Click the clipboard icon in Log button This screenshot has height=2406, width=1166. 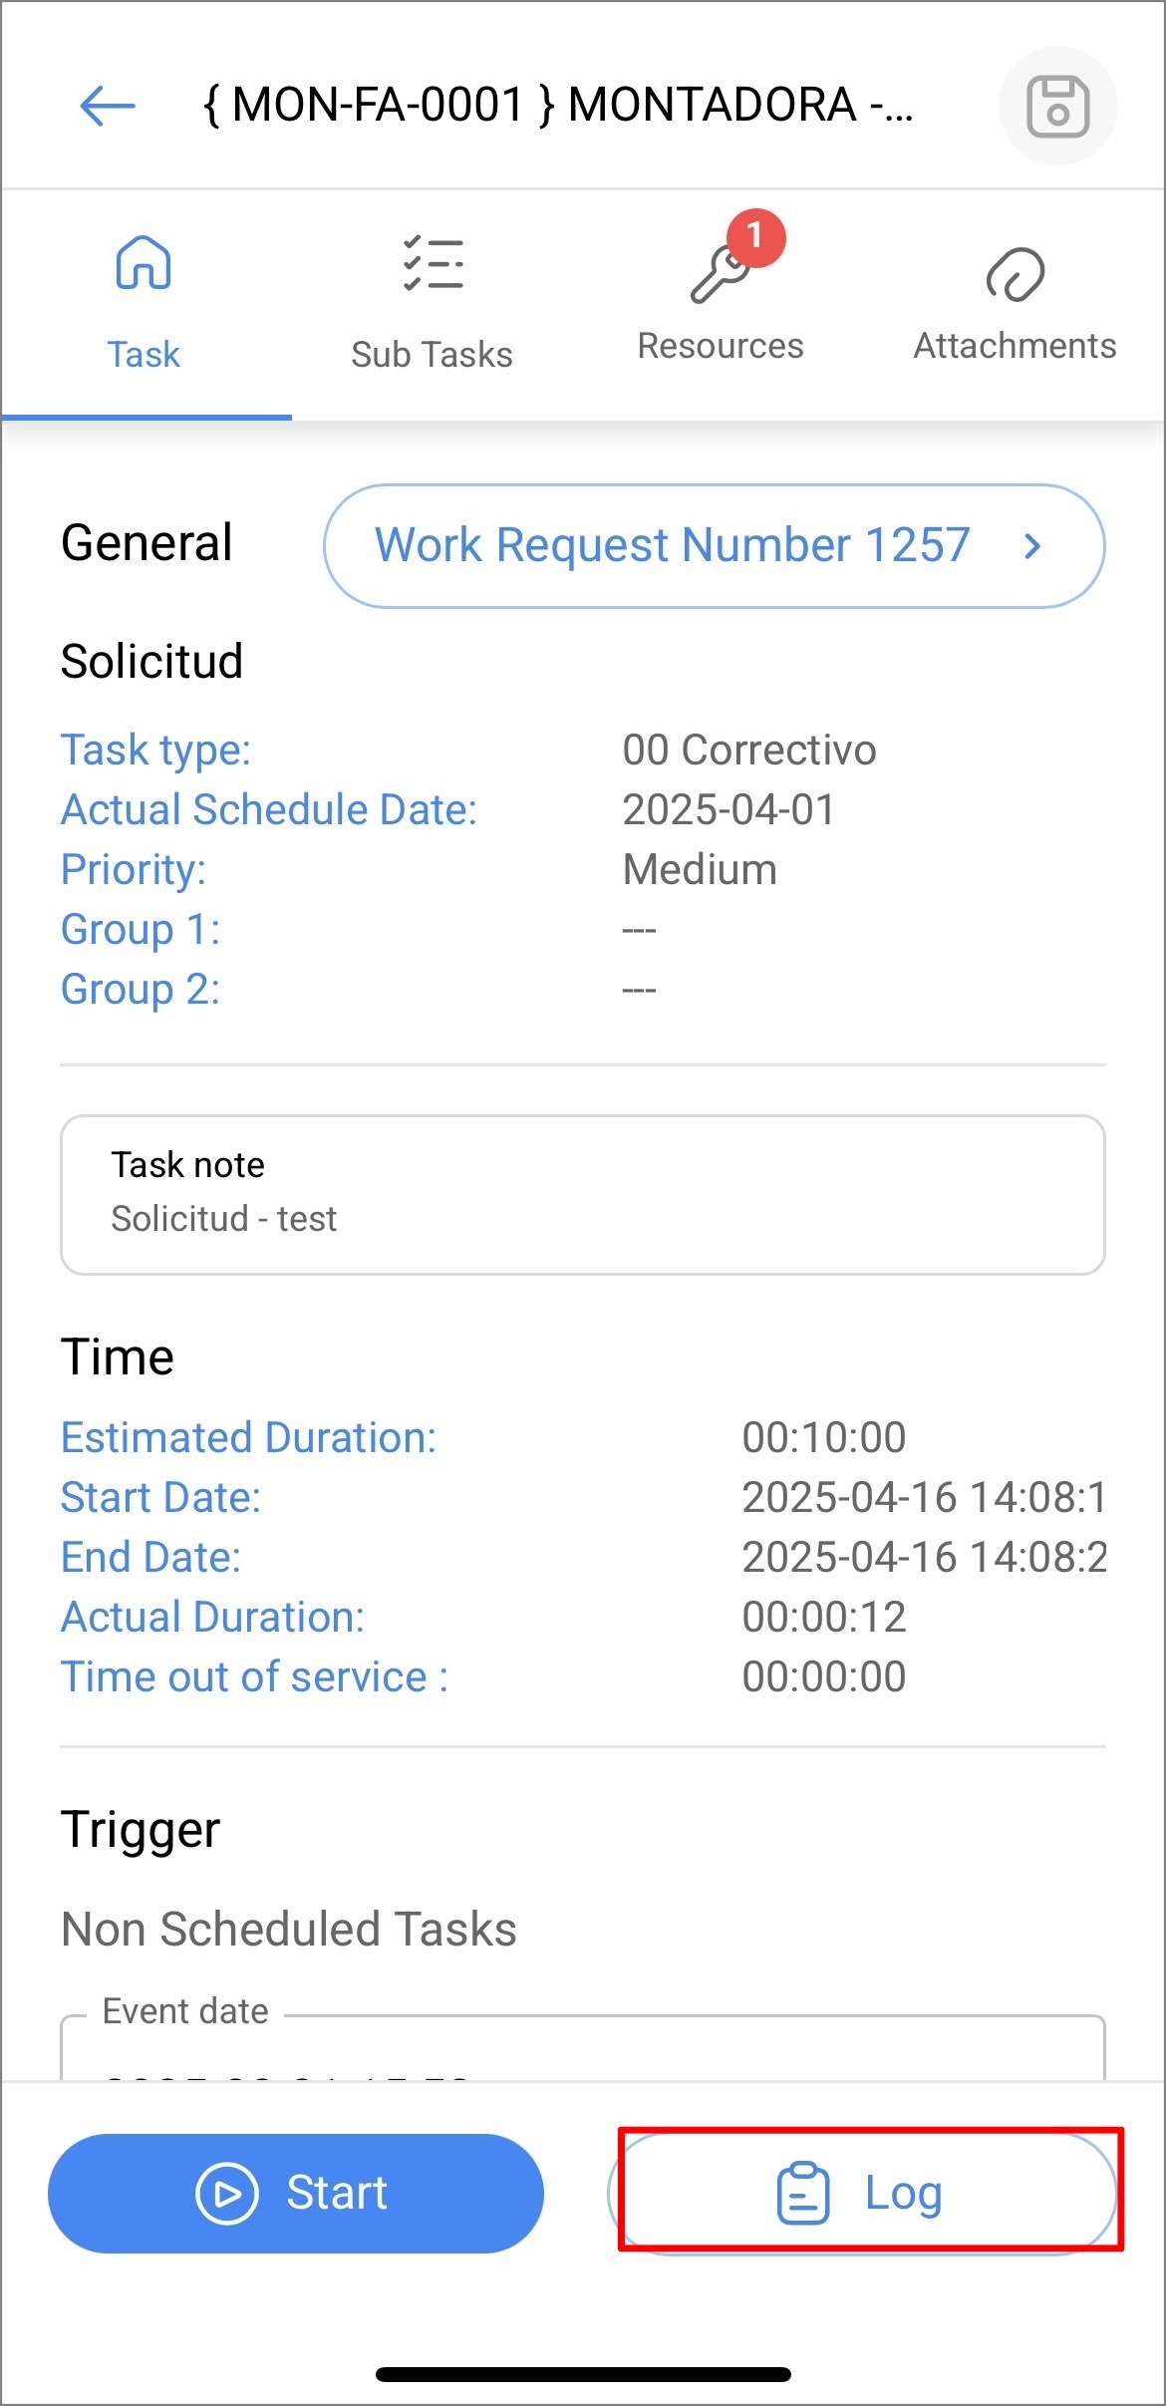pos(803,2193)
